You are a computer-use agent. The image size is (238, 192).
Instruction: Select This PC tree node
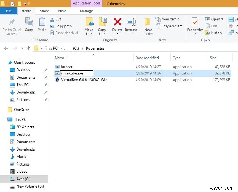pos(20,119)
